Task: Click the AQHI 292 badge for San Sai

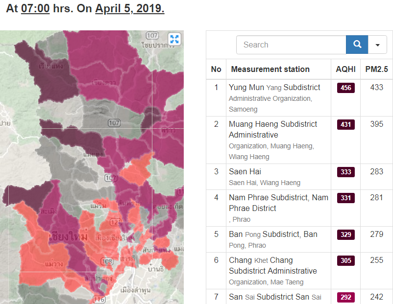Action: (x=345, y=297)
